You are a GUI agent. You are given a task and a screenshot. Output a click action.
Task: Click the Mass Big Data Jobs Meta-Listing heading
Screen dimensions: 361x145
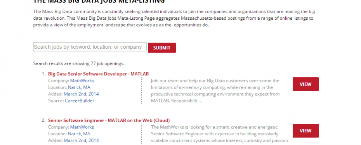[x=99, y=2]
